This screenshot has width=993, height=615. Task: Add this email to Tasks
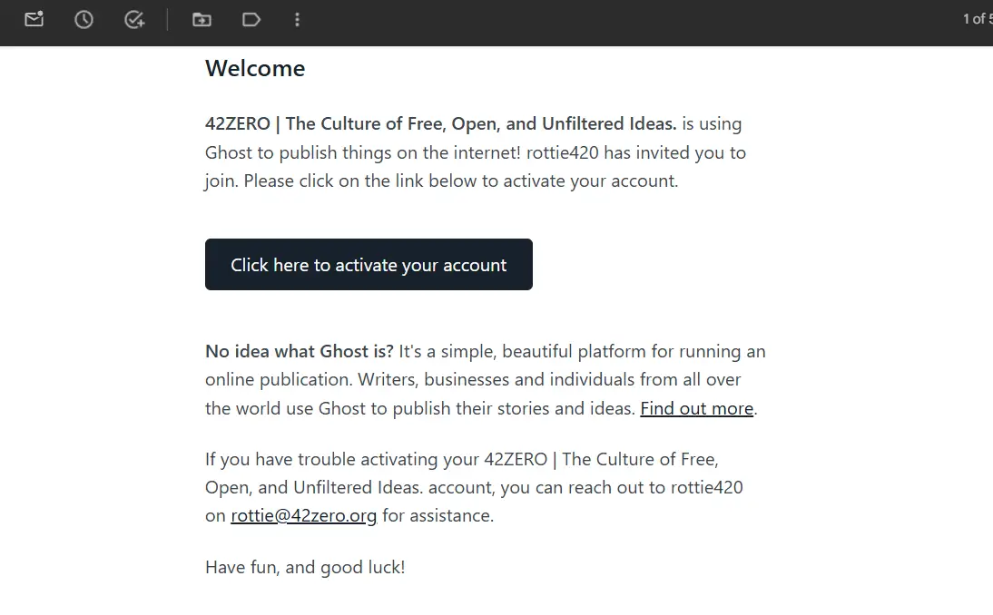pos(134,19)
